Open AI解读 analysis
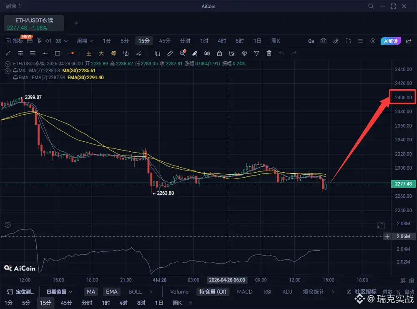The width and height of the screenshot is (417, 309). [391, 41]
